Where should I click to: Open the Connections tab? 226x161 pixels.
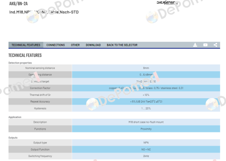56,45
